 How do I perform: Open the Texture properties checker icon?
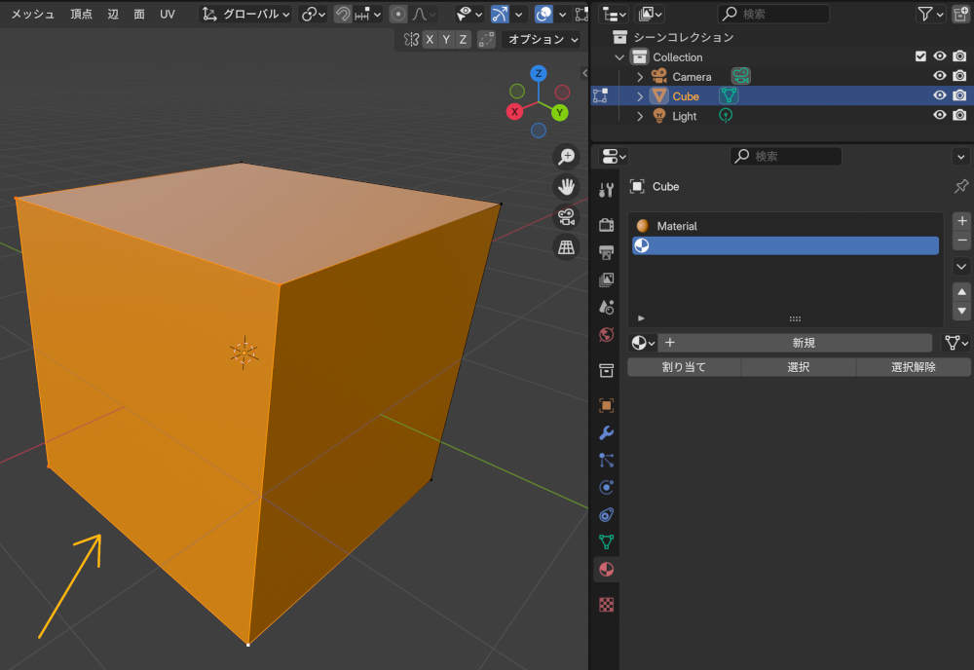[606, 605]
